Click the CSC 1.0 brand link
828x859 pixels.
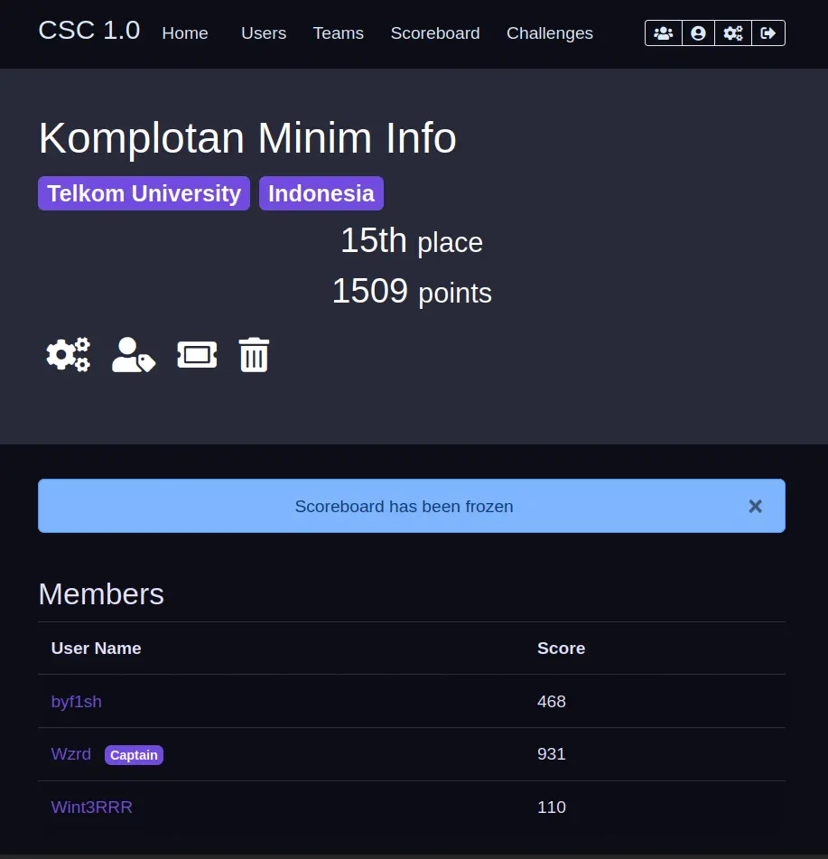click(89, 31)
